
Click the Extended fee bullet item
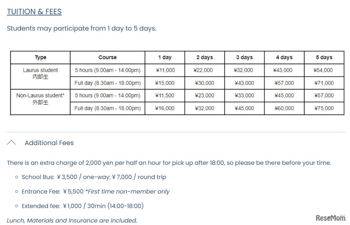(82, 206)
